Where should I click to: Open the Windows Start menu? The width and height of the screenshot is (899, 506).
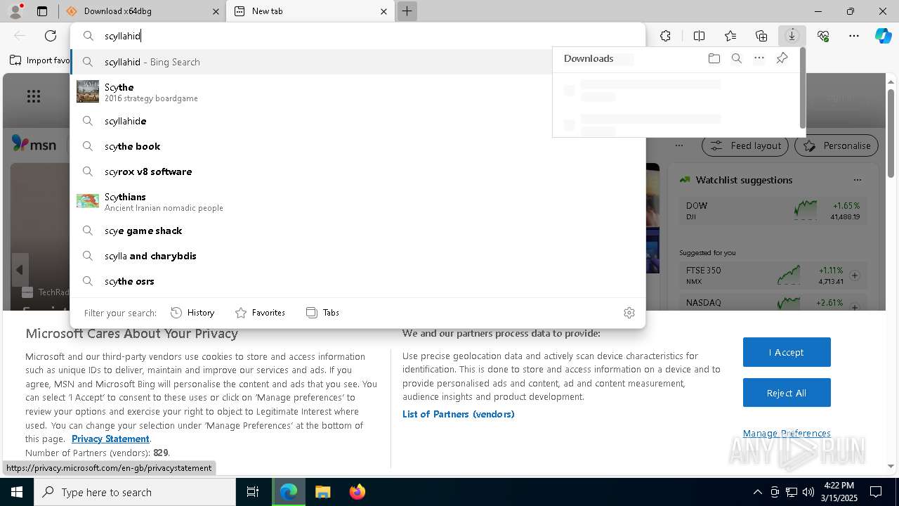[x=16, y=492]
